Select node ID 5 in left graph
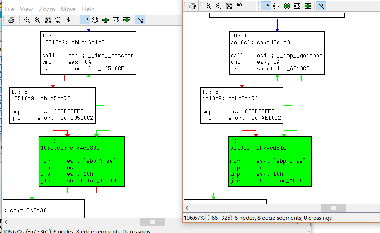This screenshot has height=233, width=380. pyautogui.click(x=52, y=105)
